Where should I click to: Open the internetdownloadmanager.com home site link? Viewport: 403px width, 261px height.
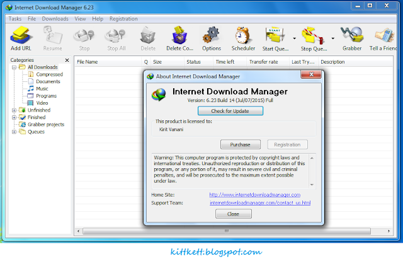[x=255, y=195]
